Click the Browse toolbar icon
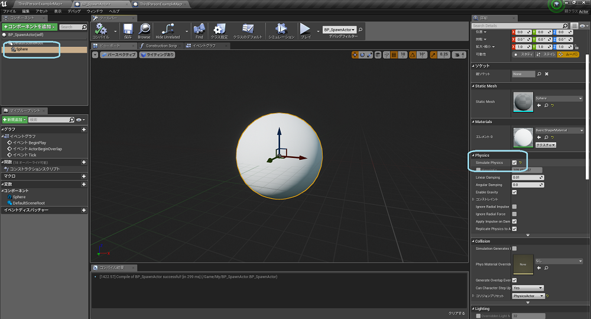 (x=144, y=31)
